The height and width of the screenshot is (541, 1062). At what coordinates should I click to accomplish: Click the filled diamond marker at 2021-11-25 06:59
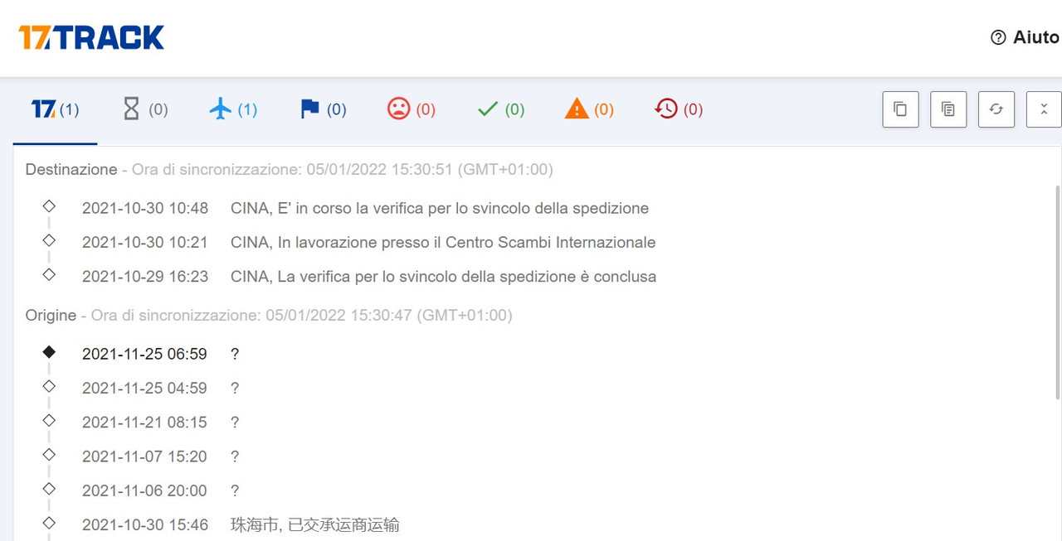[49, 352]
